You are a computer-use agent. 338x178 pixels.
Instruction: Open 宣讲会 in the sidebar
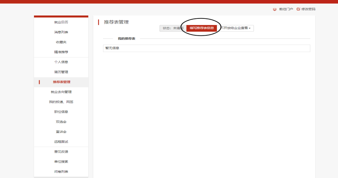pyautogui.click(x=61, y=132)
